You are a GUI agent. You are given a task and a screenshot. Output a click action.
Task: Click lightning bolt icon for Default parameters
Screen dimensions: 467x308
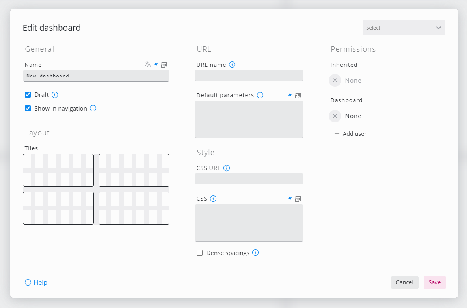pyautogui.click(x=290, y=95)
